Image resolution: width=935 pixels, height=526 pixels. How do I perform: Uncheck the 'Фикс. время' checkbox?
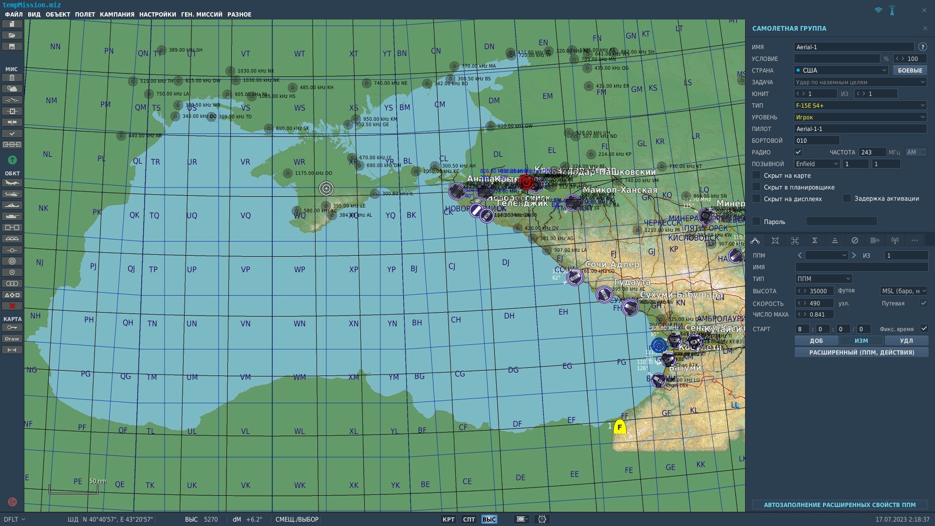point(924,329)
